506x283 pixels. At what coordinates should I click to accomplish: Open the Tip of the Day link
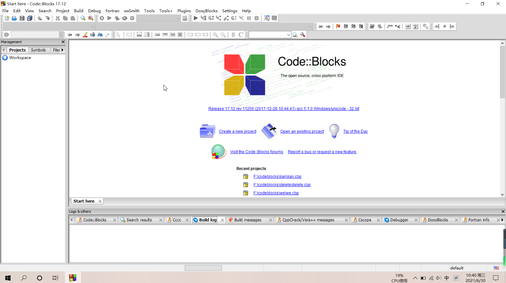355,131
